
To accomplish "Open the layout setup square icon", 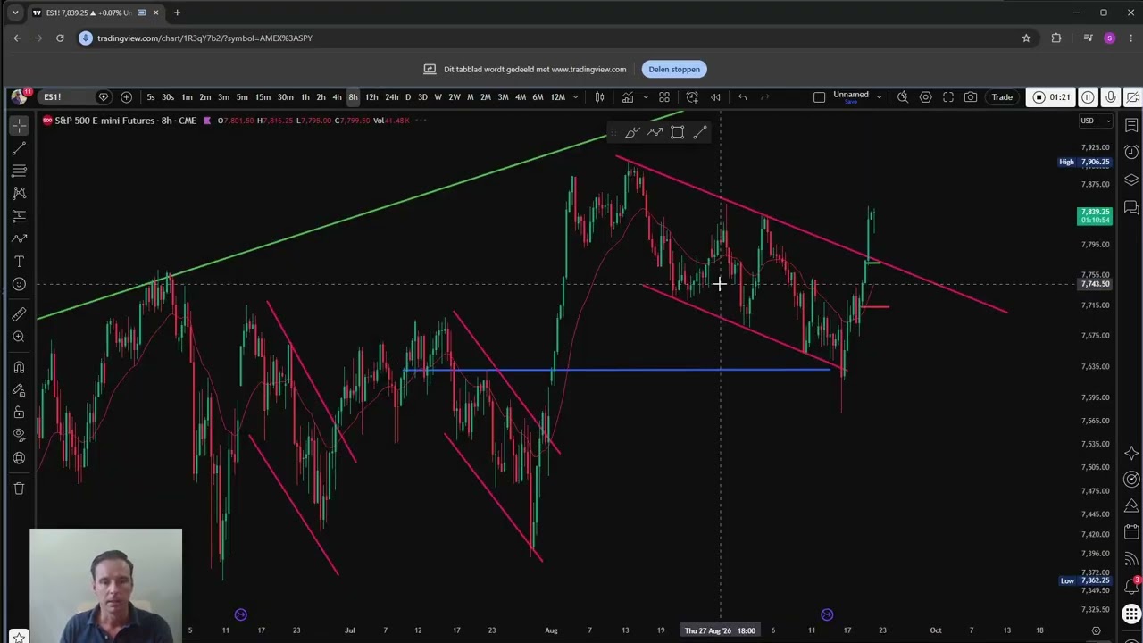I will tap(819, 96).
